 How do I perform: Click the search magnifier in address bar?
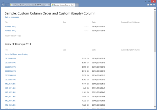[x=45, y=5]
